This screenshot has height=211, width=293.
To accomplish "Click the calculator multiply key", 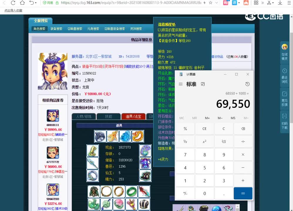I will [243, 155].
